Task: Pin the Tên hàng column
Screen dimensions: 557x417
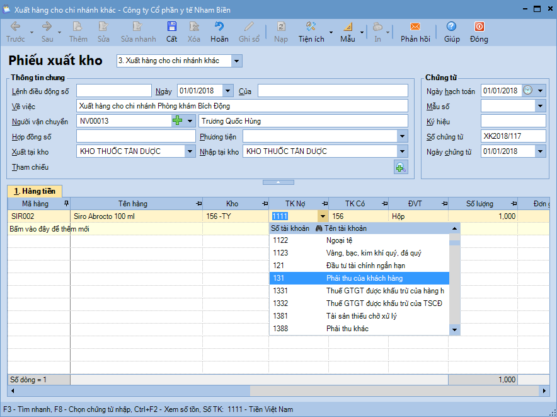Action: pos(198,204)
